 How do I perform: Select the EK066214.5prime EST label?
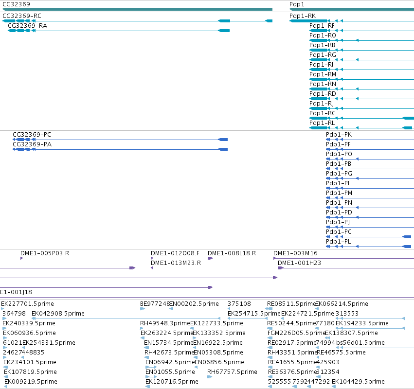[x=342, y=304]
